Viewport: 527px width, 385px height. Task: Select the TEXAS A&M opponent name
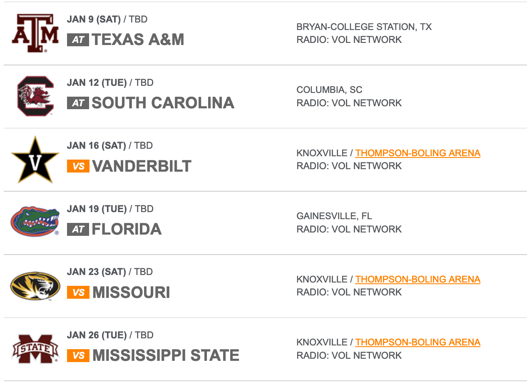(138, 40)
